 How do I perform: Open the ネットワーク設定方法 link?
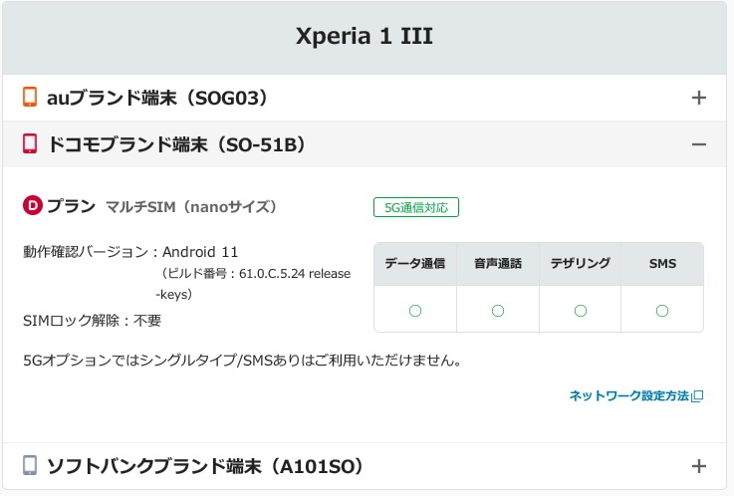point(629,396)
